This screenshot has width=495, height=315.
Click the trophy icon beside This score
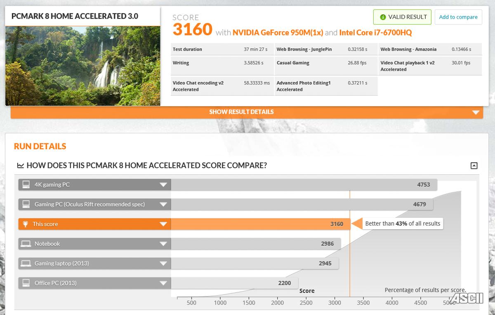tap(26, 224)
